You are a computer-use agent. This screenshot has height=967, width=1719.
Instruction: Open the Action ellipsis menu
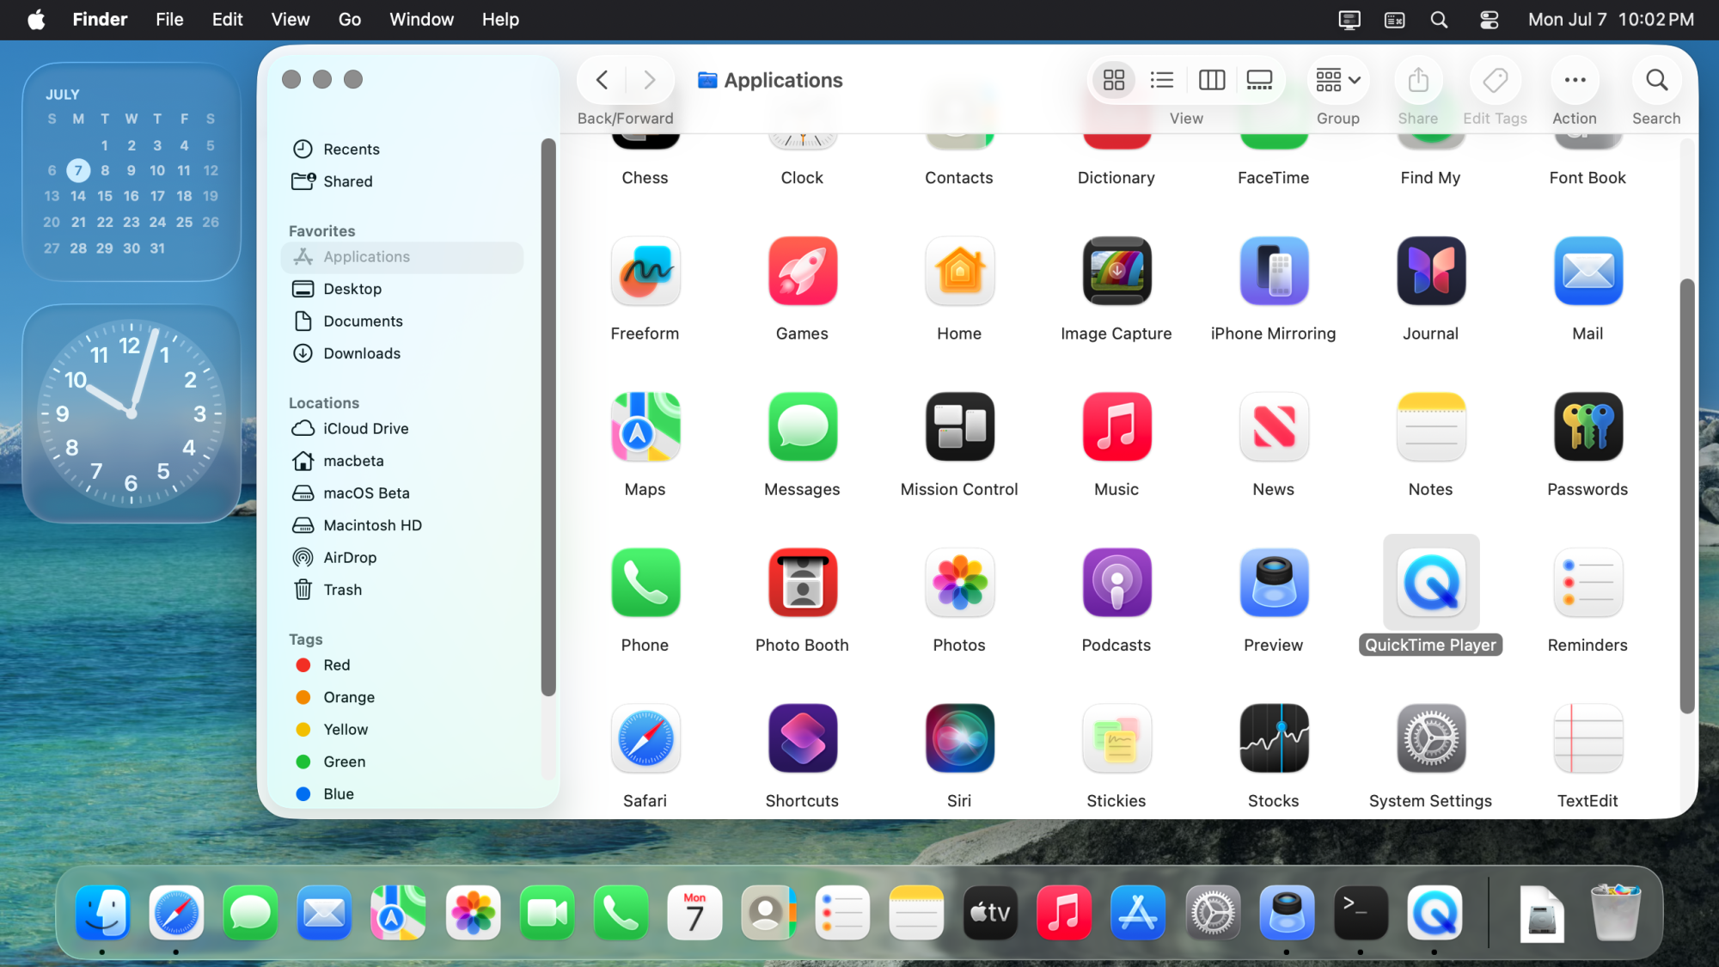tap(1575, 80)
